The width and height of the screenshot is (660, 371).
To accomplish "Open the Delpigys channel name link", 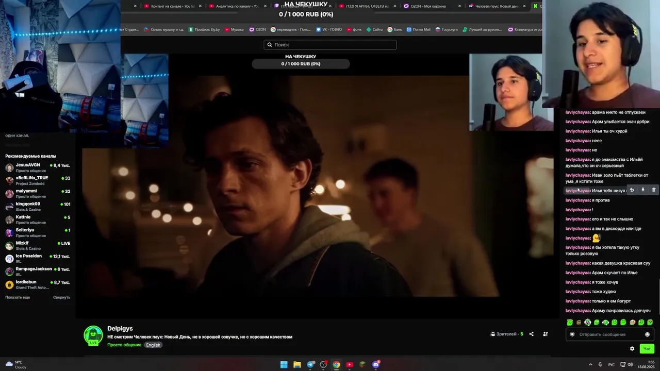I will (120, 329).
